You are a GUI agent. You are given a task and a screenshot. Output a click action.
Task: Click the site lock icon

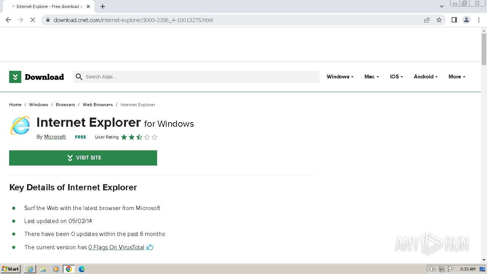point(48,20)
